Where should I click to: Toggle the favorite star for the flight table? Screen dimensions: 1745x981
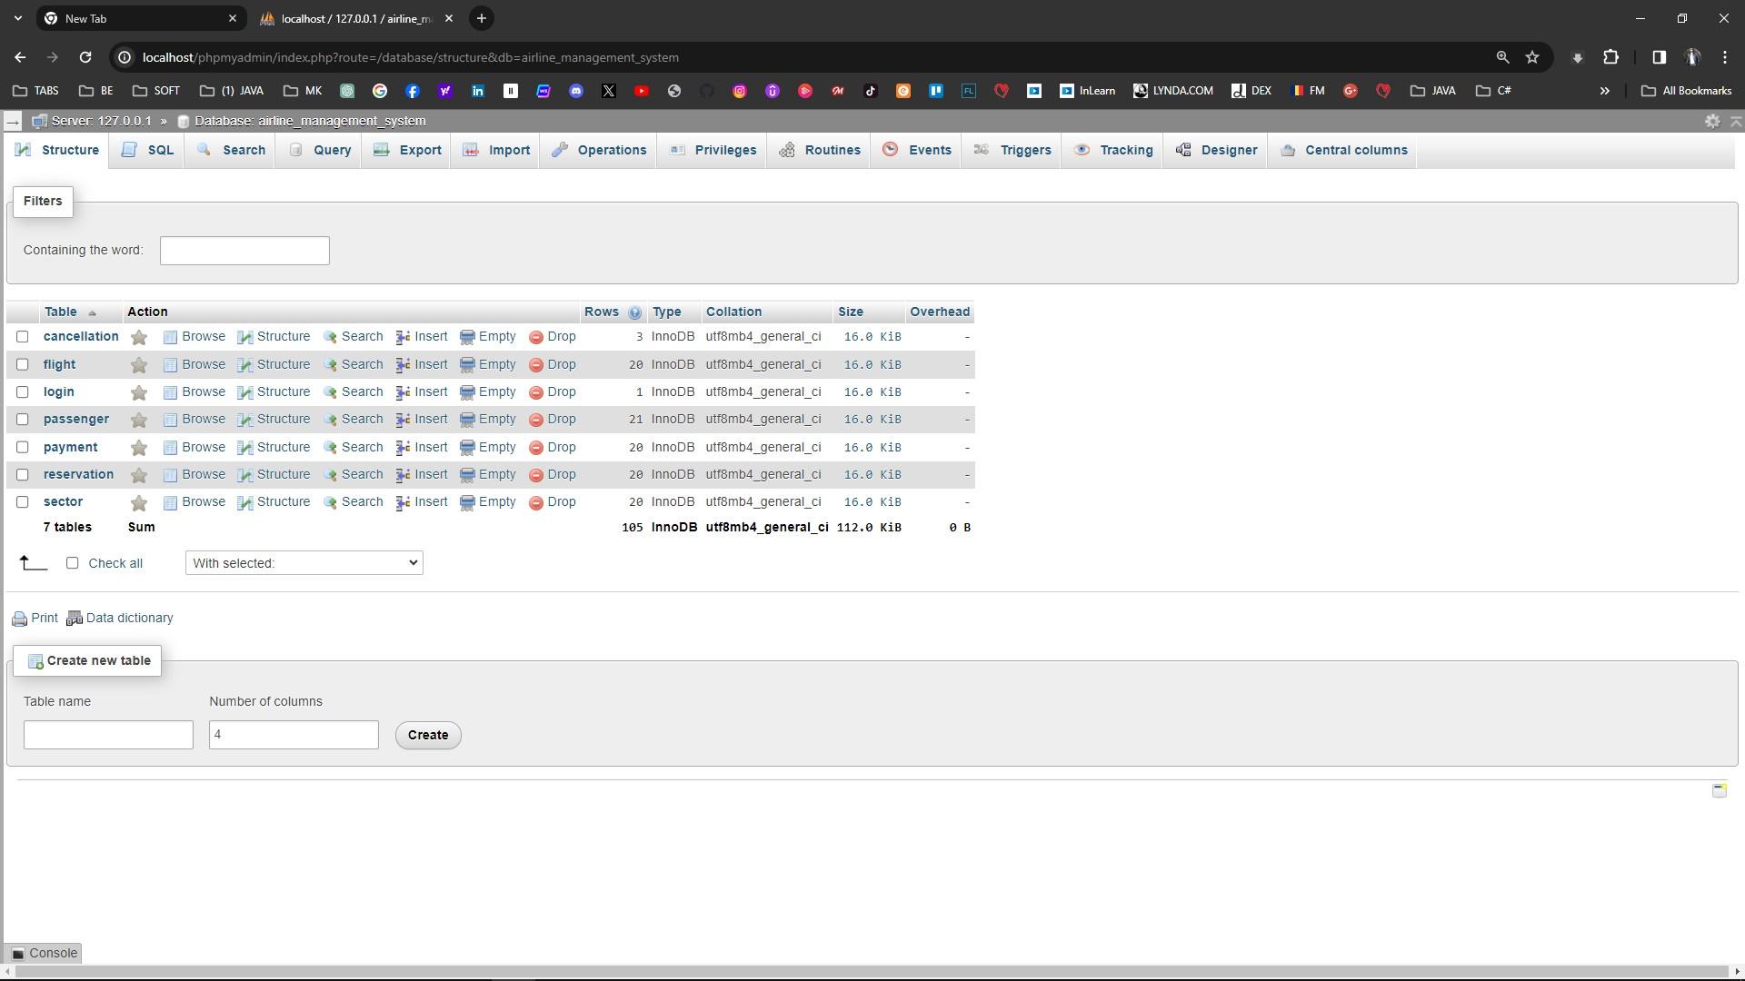pyautogui.click(x=138, y=364)
